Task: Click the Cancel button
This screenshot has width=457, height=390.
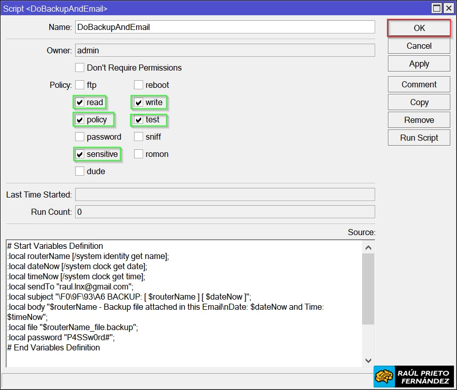Action: (x=418, y=46)
